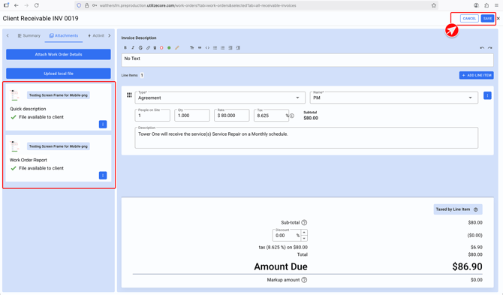Screen dimensions: 503x295
Task: Switch to the Attachments tab
Action: (x=64, y=35)
